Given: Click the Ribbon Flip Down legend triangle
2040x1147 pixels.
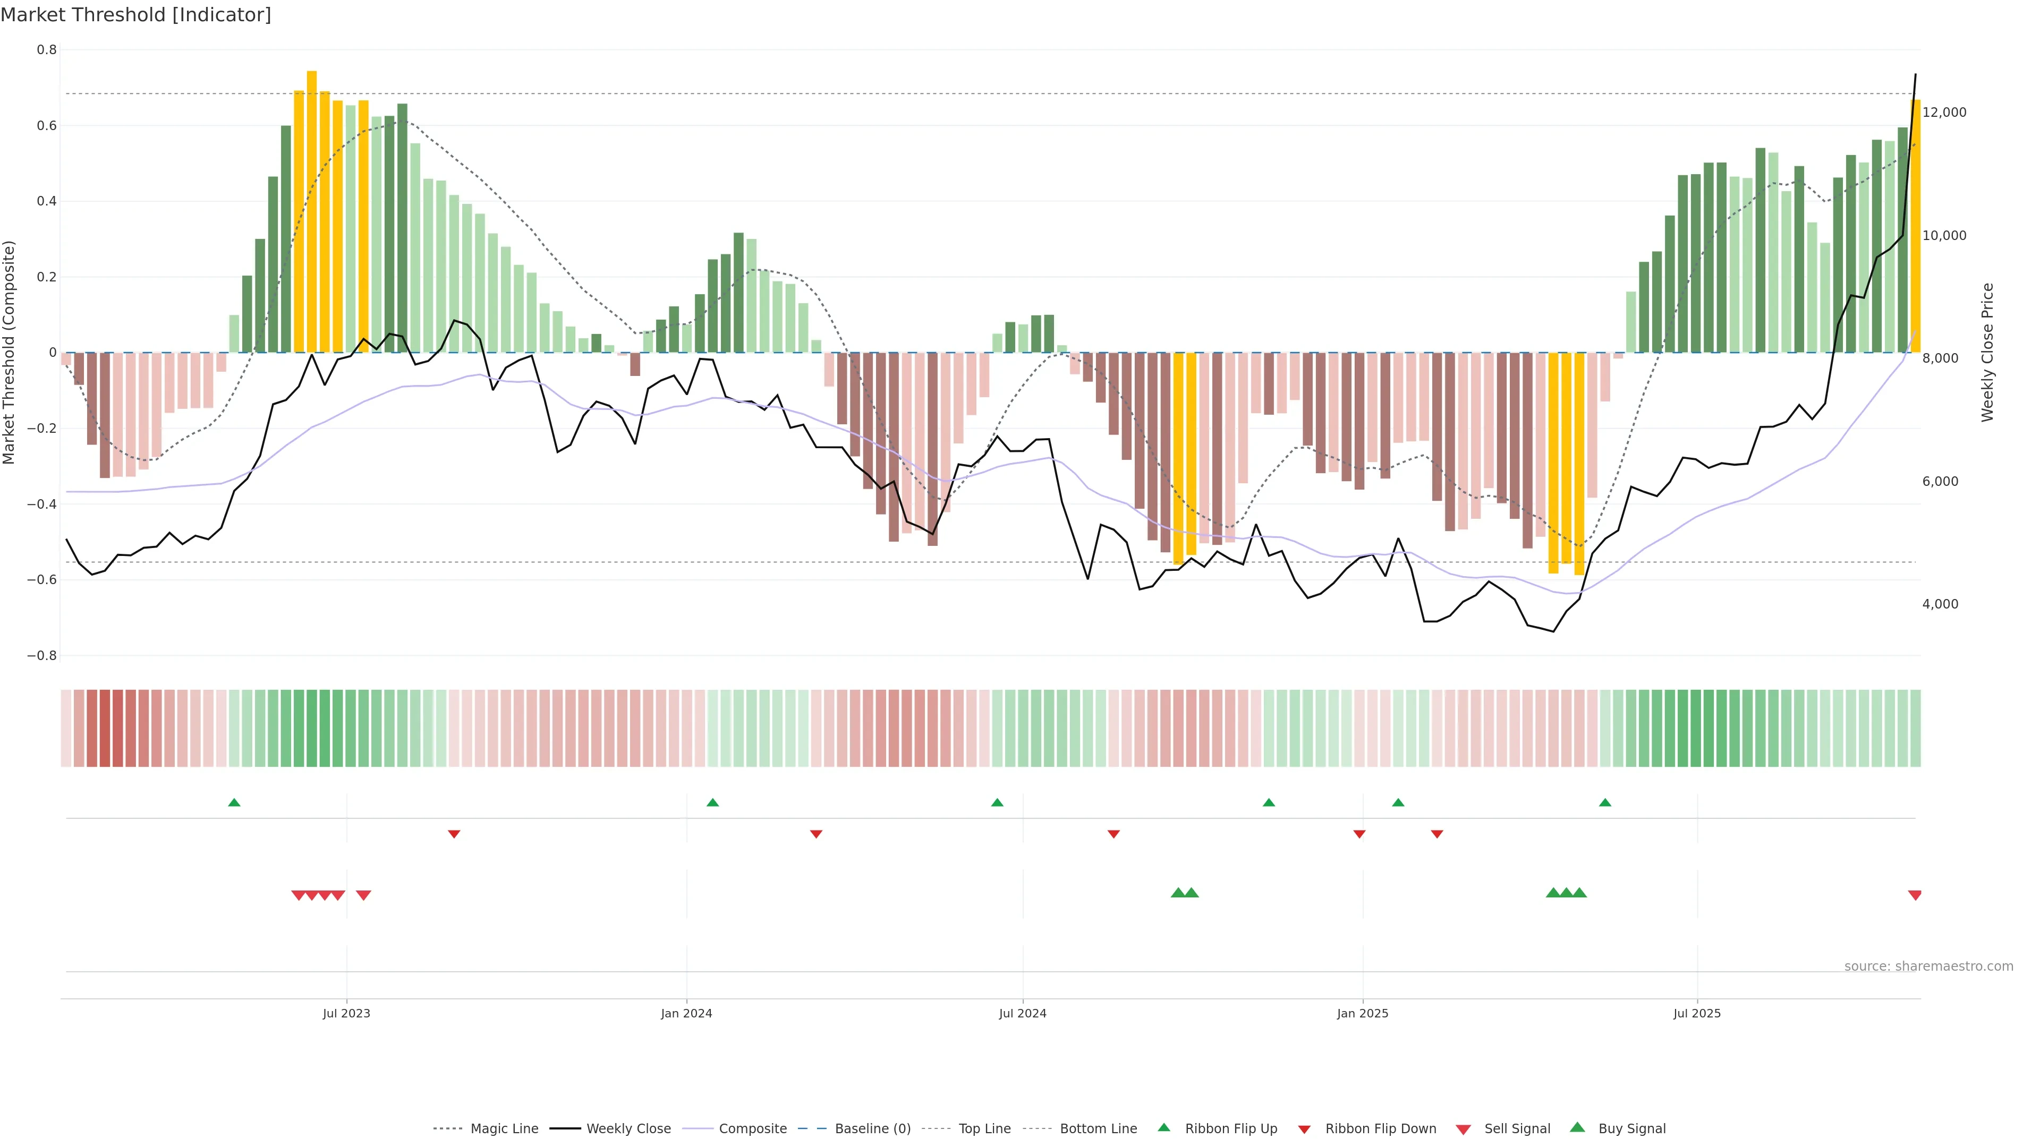Looking at the screenshot, I should pyautogui.click(x=1304, y=1129).
